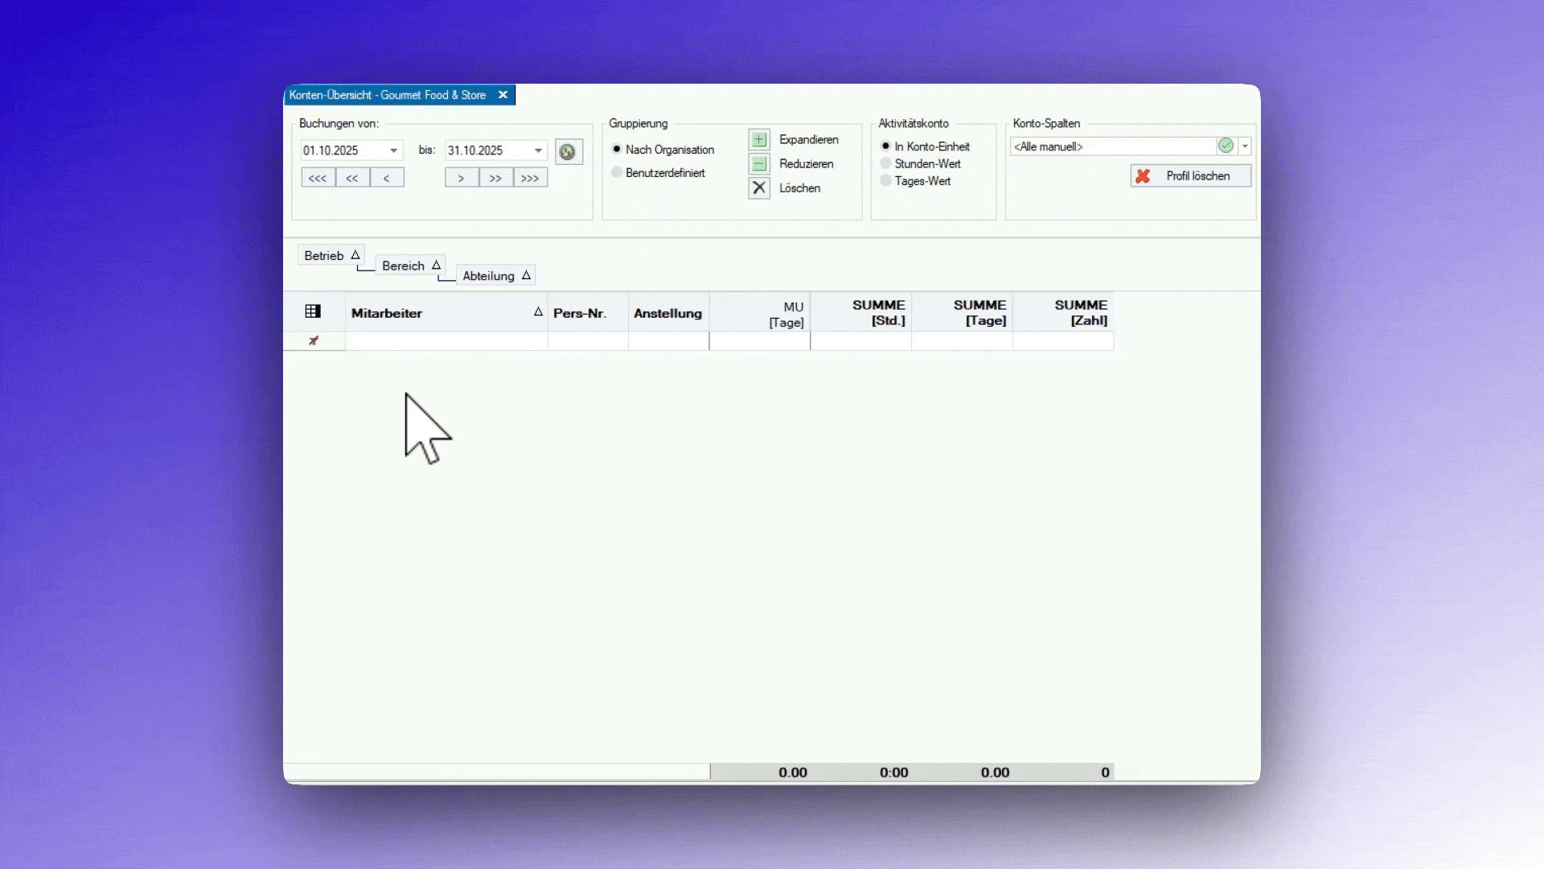Click the green checkmark in Konto-Spalten field
This screenshot has width=1544, height=869.
[x=1226, y=146]
